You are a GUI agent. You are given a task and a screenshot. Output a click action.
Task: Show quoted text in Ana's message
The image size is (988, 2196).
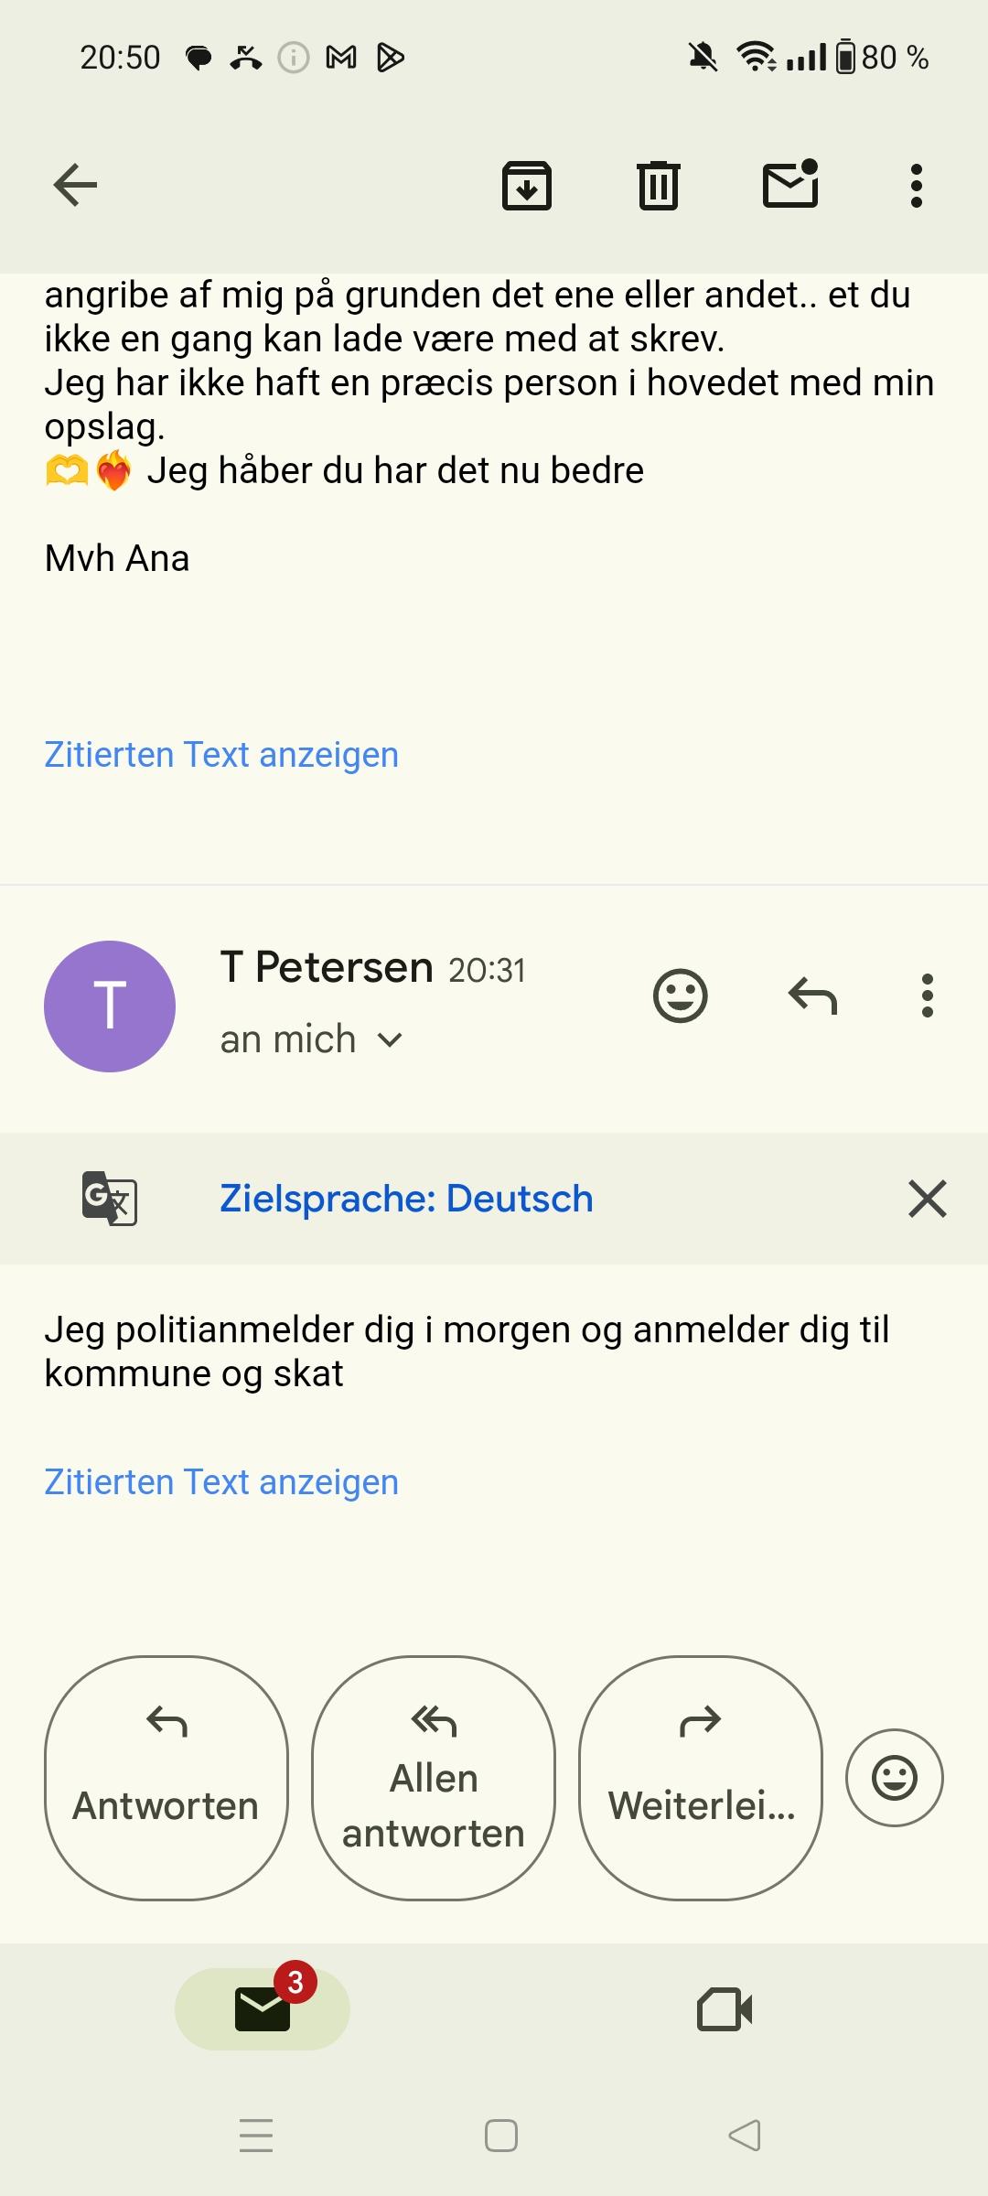[x=221, y=755]
